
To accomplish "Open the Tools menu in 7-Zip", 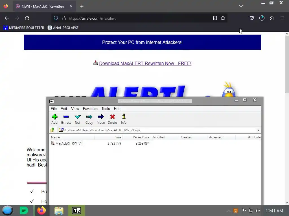I will (x=106, y=109).
